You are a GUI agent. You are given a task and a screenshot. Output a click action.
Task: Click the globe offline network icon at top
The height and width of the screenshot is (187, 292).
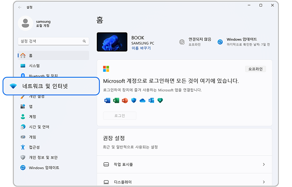click(182, 42)
